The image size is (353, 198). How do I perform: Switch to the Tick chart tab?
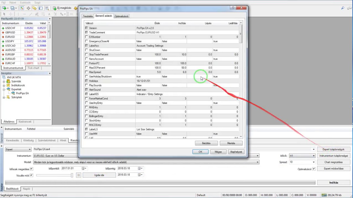[x=33, y=68]
